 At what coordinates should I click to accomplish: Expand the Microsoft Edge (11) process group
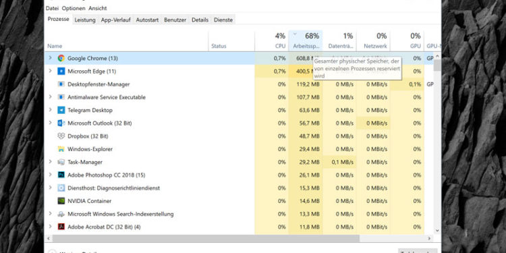point(50,71)
